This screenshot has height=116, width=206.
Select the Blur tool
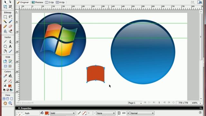click(5, 31)
